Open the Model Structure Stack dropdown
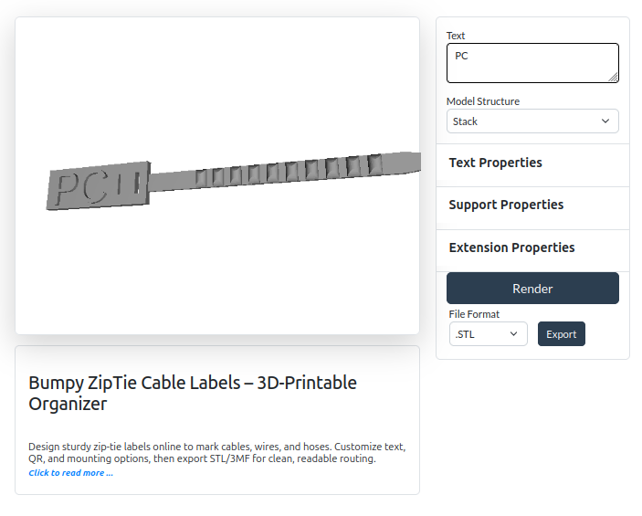 tap(531, 121)
